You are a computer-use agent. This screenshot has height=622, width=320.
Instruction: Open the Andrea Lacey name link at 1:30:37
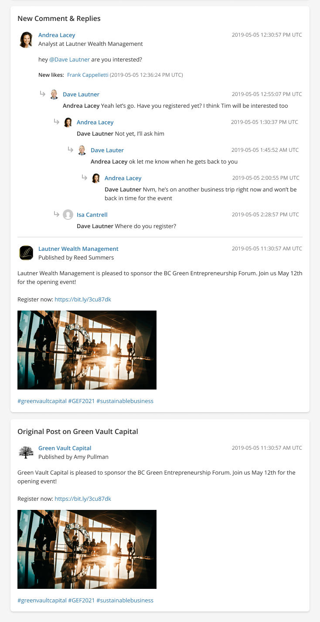click(95, 122)
